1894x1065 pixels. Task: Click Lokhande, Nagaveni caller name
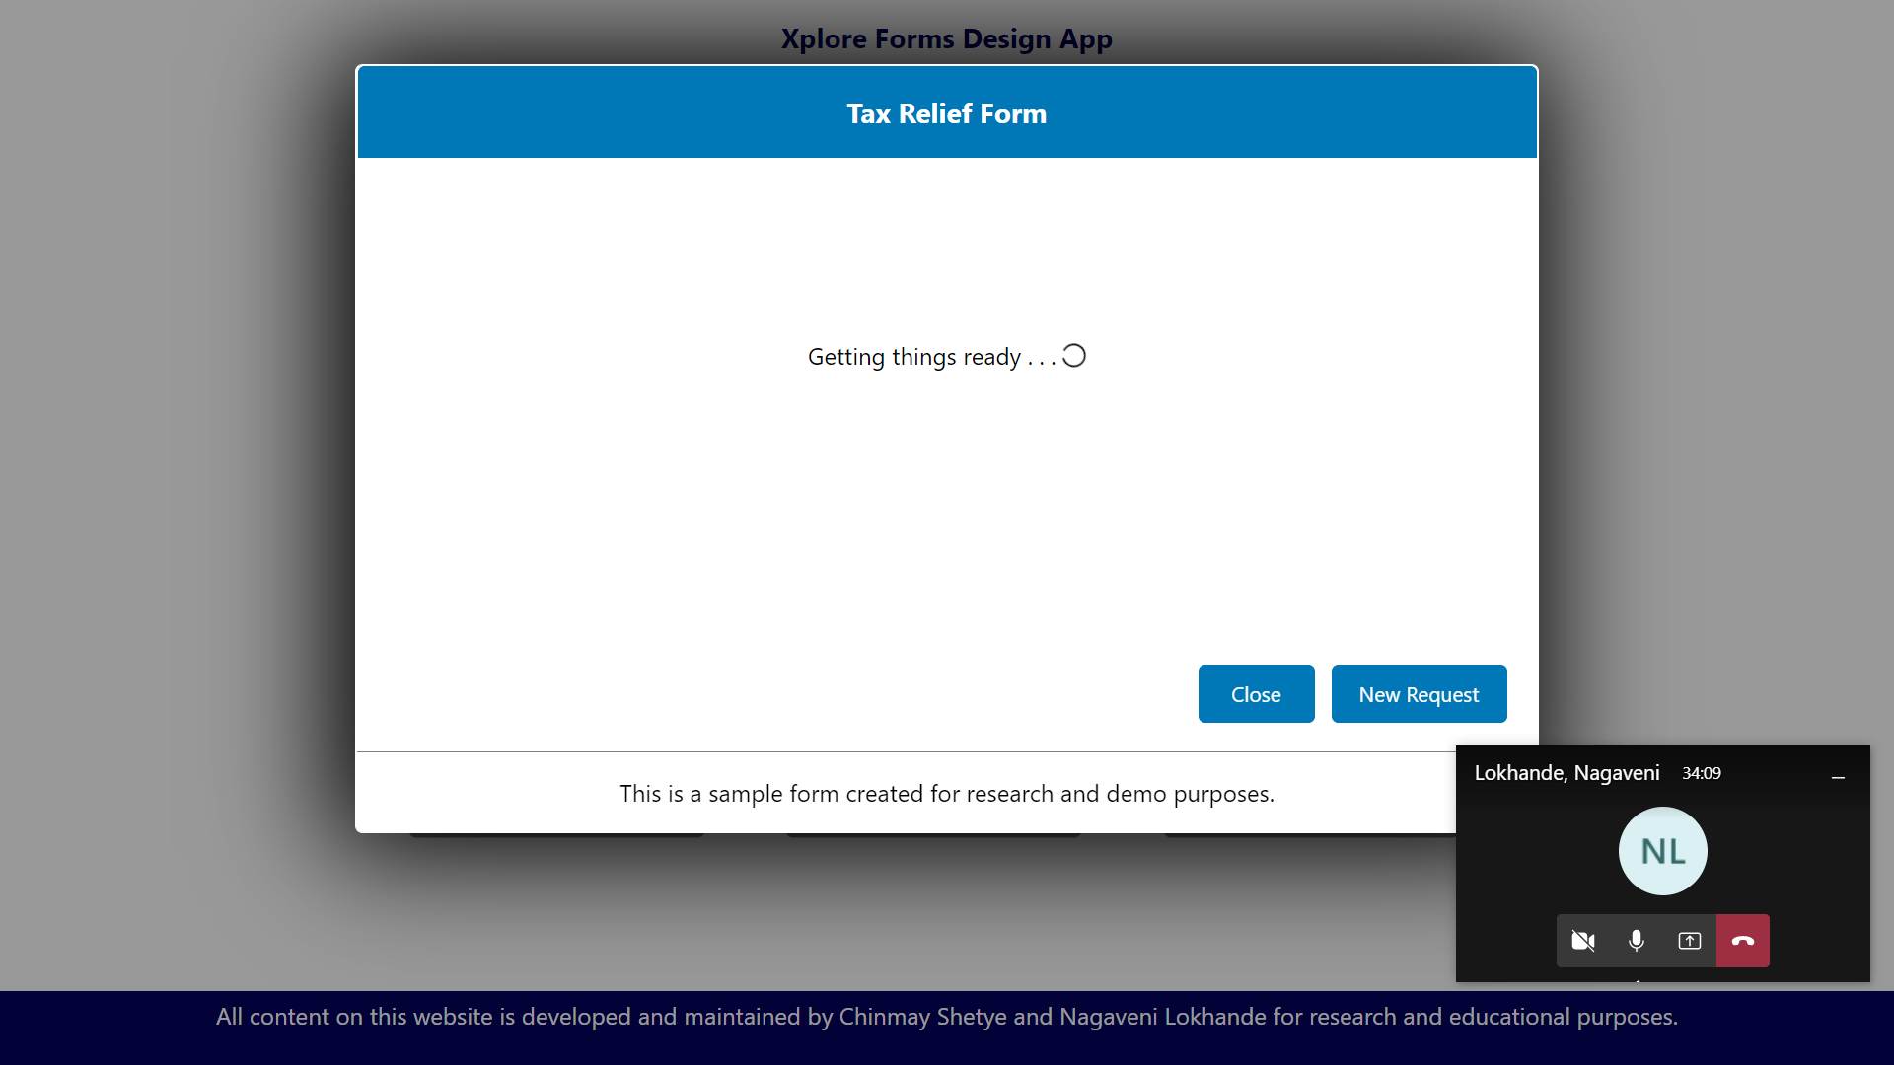click(1566, 773)
